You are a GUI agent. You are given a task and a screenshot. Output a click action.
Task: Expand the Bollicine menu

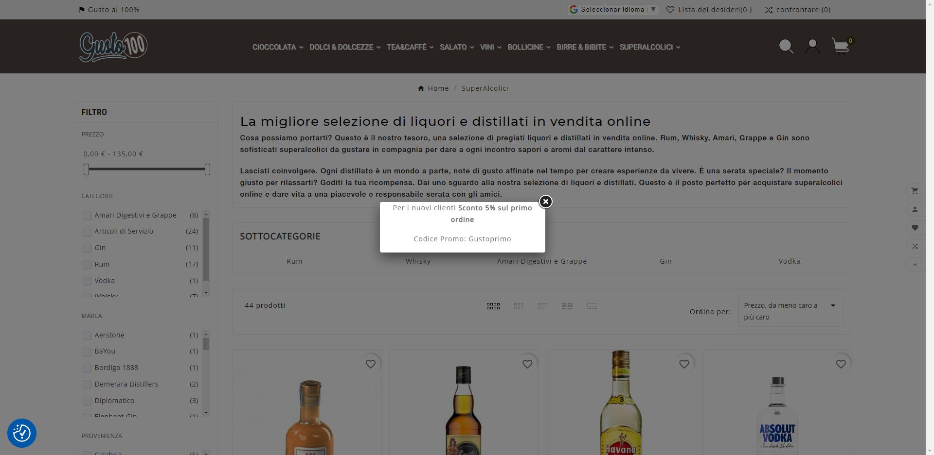click(x=529, y=47)
